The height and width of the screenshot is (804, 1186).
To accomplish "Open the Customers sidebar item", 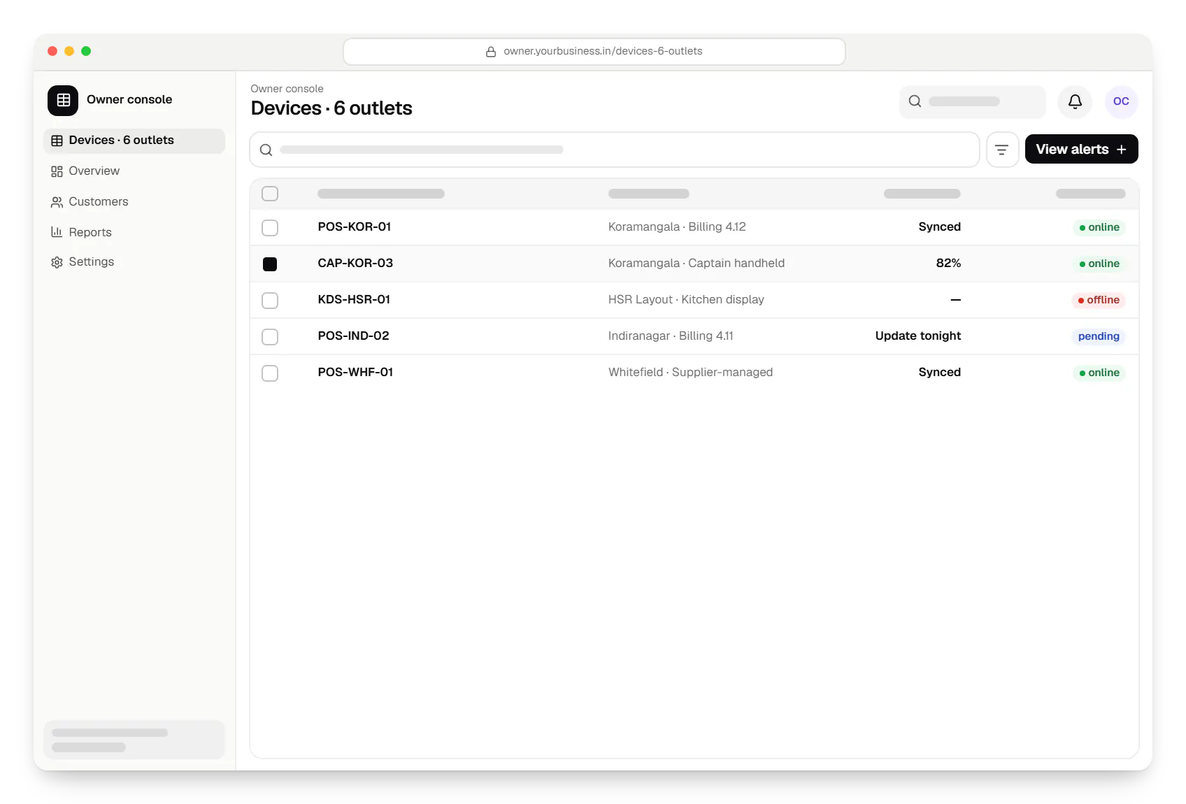I will click(134, 202).
